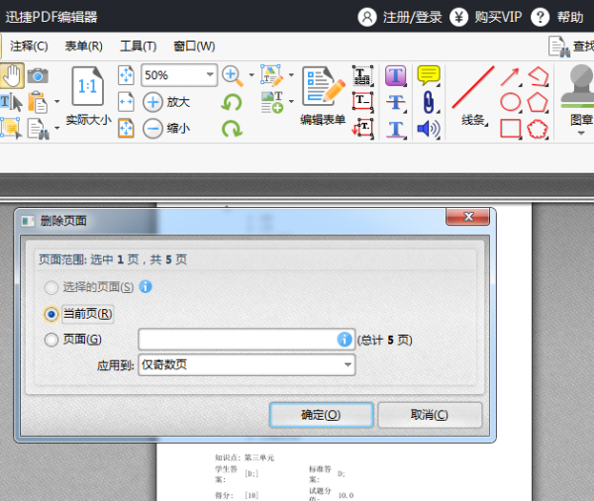Close the 删除页面 dialog
Image resolution: width=594 pixels, height=501 pixels.
(x=468, y=217)
